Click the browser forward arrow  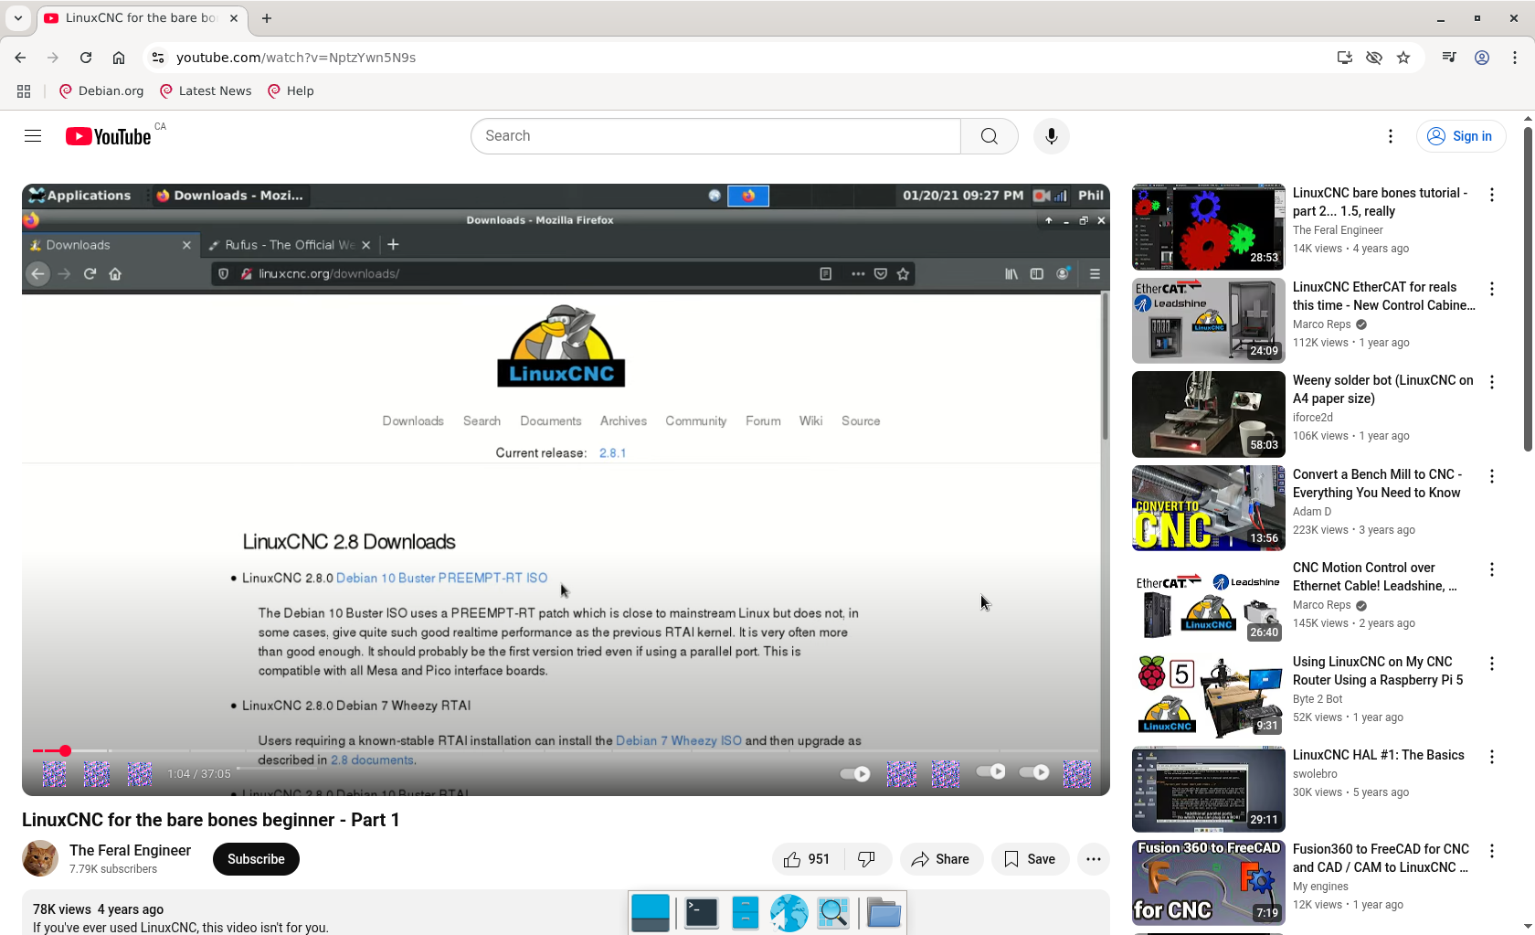(53, 58)
